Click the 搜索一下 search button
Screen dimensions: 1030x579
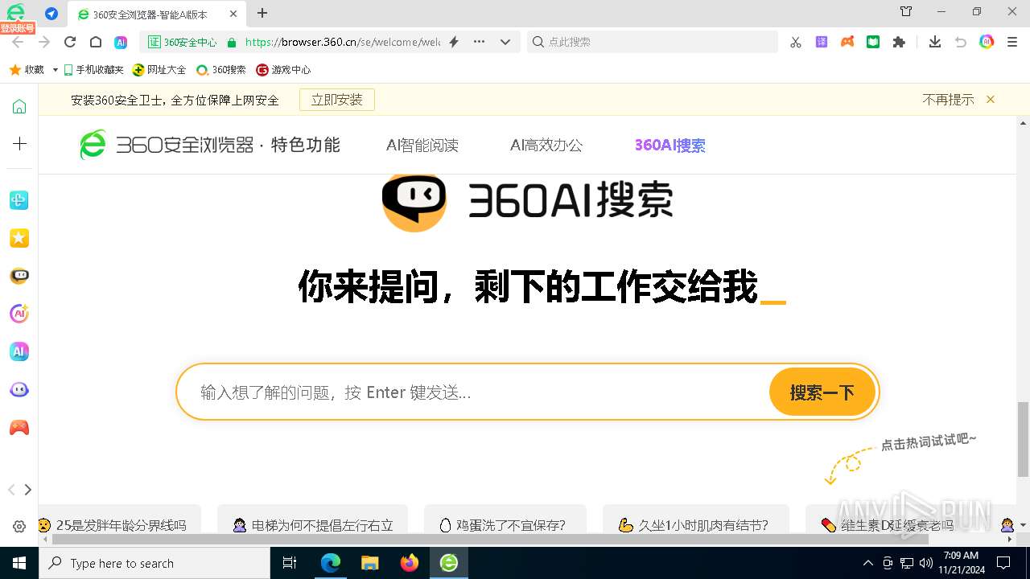tap(822, 392)
